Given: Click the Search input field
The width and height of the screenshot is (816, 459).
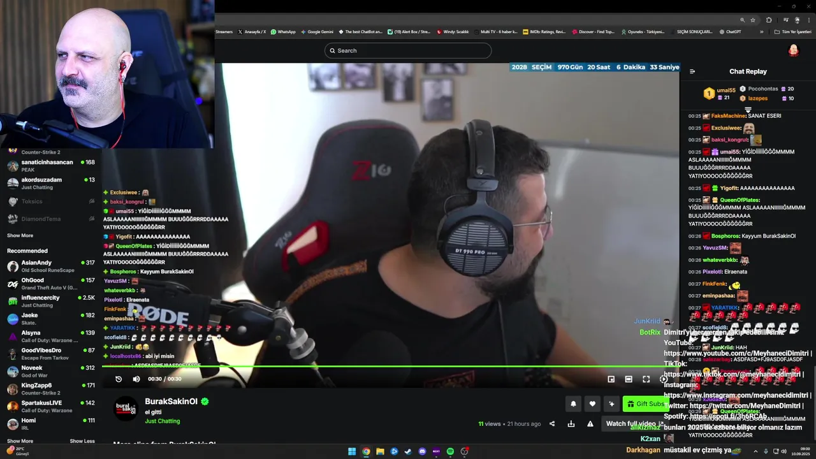Looking at the screenshot, I should coord(408,50).
